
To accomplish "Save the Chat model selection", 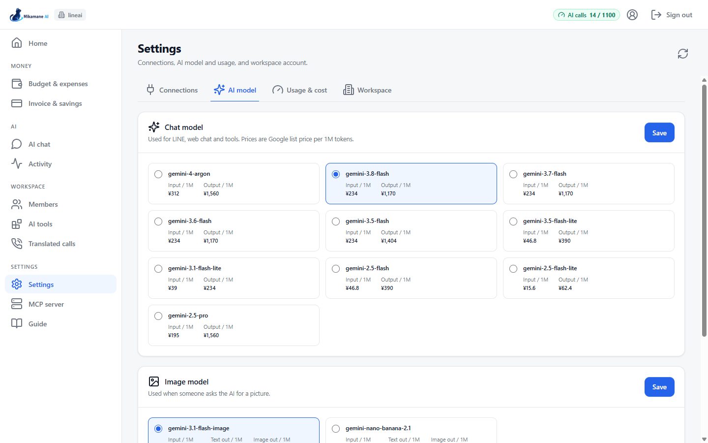I will point(659,133).
